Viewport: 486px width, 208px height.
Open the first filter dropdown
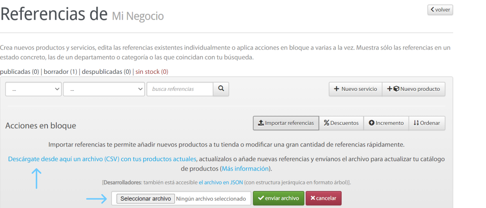click(33, 89)
